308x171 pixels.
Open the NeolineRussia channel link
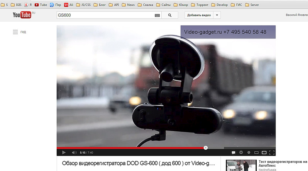point(267,169)
